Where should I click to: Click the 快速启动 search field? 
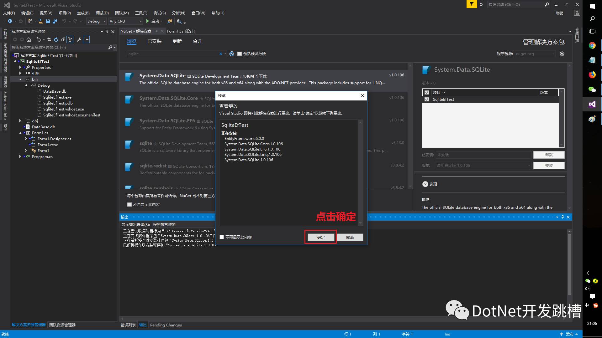[515, 4]
